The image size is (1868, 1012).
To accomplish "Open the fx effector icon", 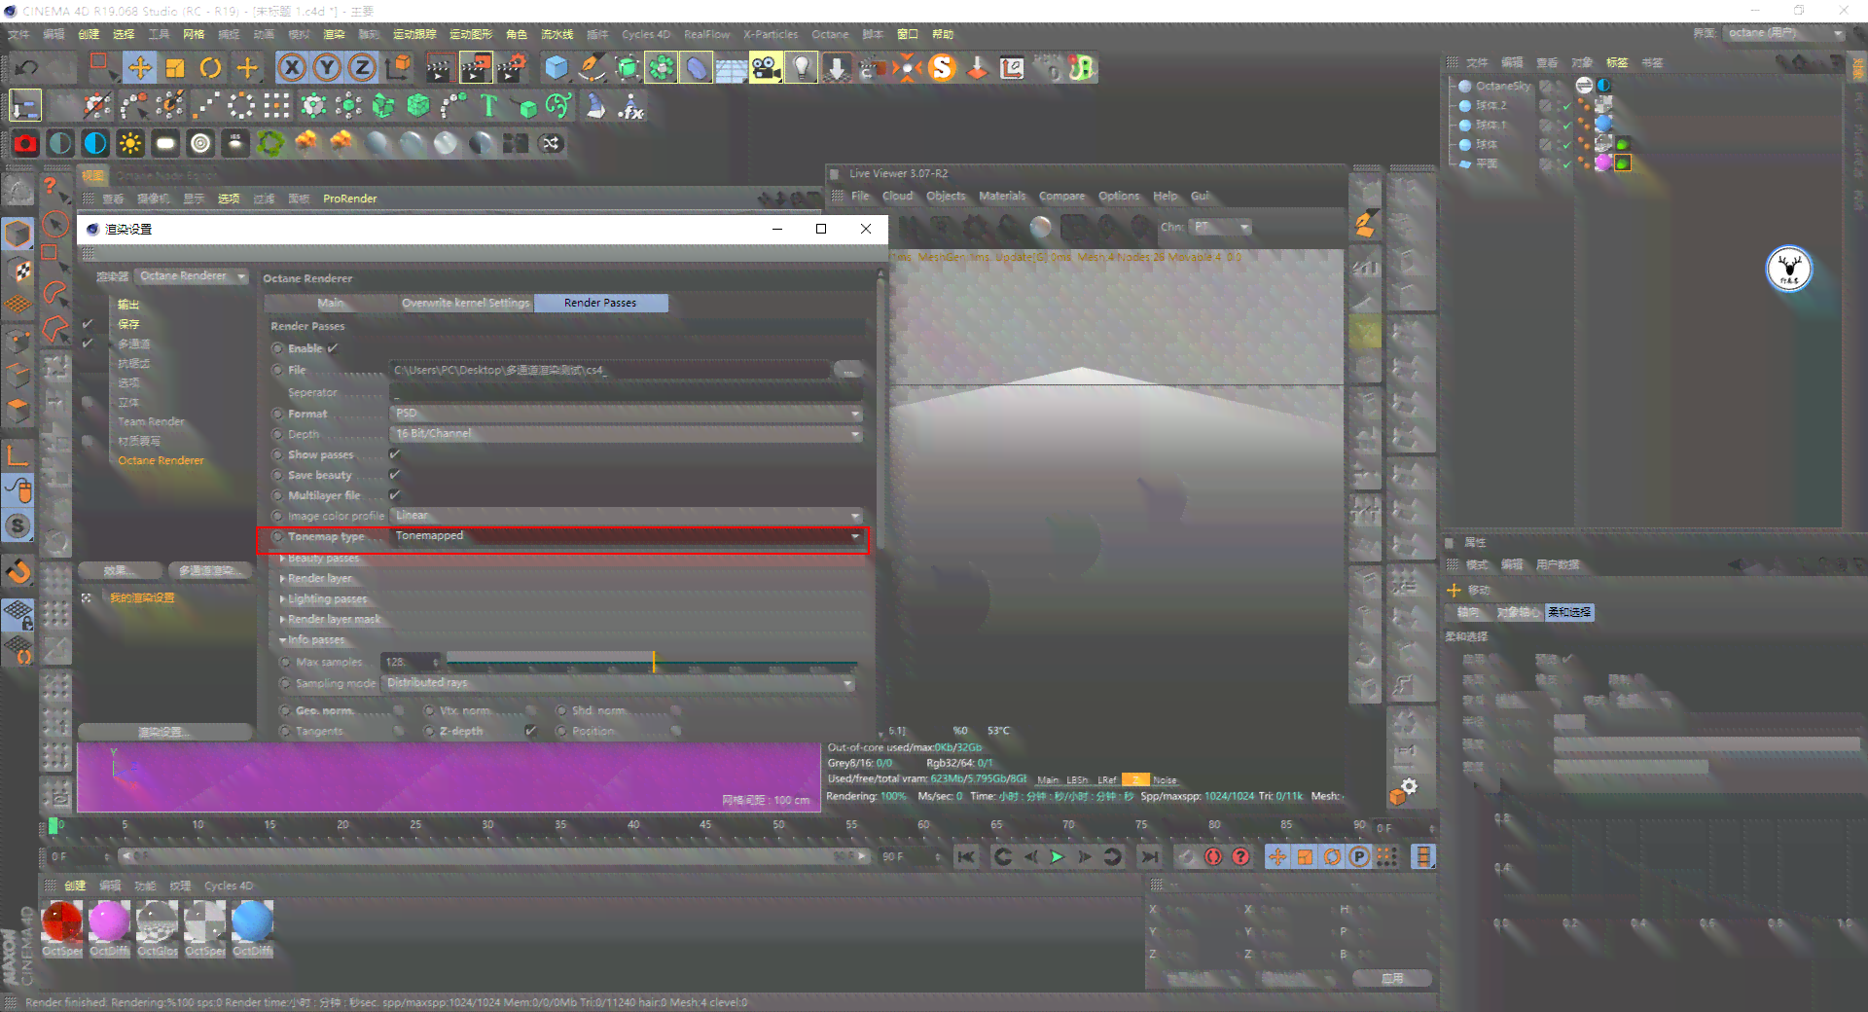I will pyautogui.click(x=631, y=106).
